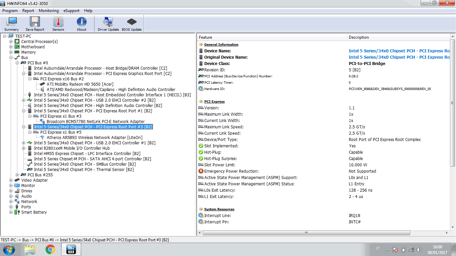Expand the PCI Bus #255 node

[17, 175]
